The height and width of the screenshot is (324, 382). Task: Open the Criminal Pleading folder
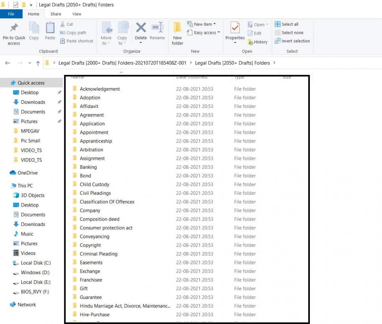click(98, 254)
